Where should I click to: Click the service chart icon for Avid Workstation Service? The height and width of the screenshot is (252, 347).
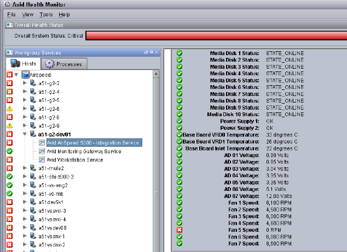pos(42,160)
